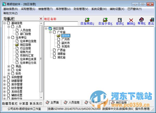Click the page icon beside 广州市

click(59, 39)
